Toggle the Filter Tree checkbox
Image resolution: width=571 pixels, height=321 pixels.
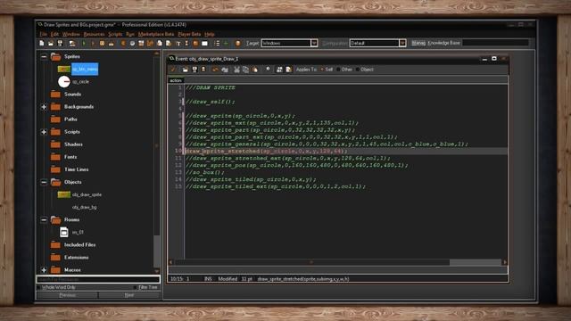135,287
